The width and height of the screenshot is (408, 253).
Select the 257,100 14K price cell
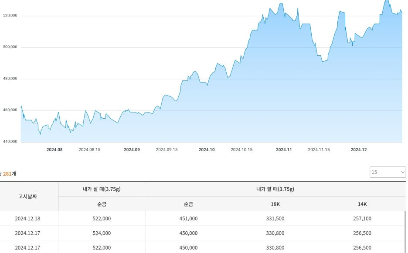(362, 219)
